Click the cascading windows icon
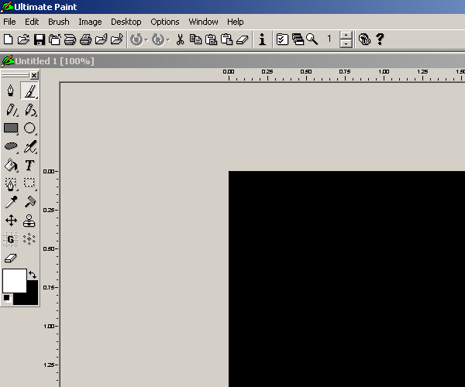The height and width of the screenshot is (387, 465). (298, 39)
